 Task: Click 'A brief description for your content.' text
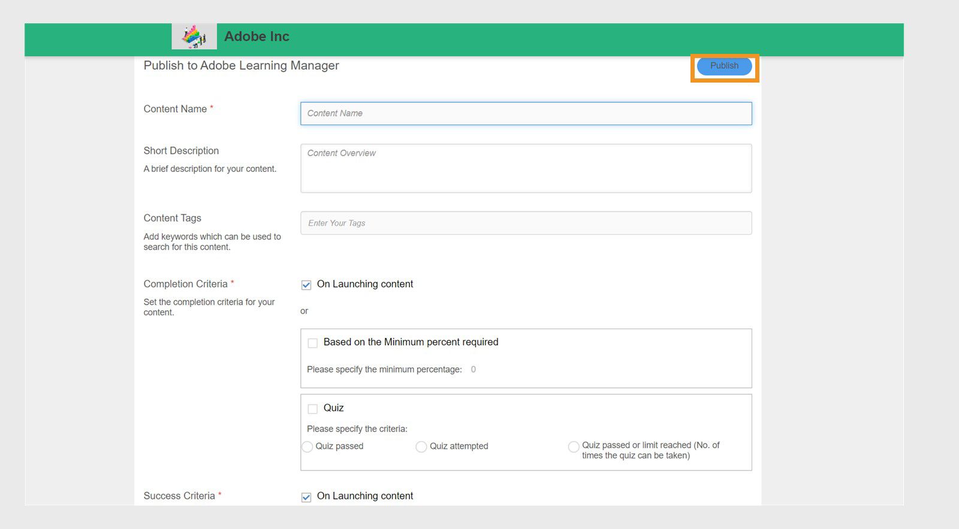[210, 169]
